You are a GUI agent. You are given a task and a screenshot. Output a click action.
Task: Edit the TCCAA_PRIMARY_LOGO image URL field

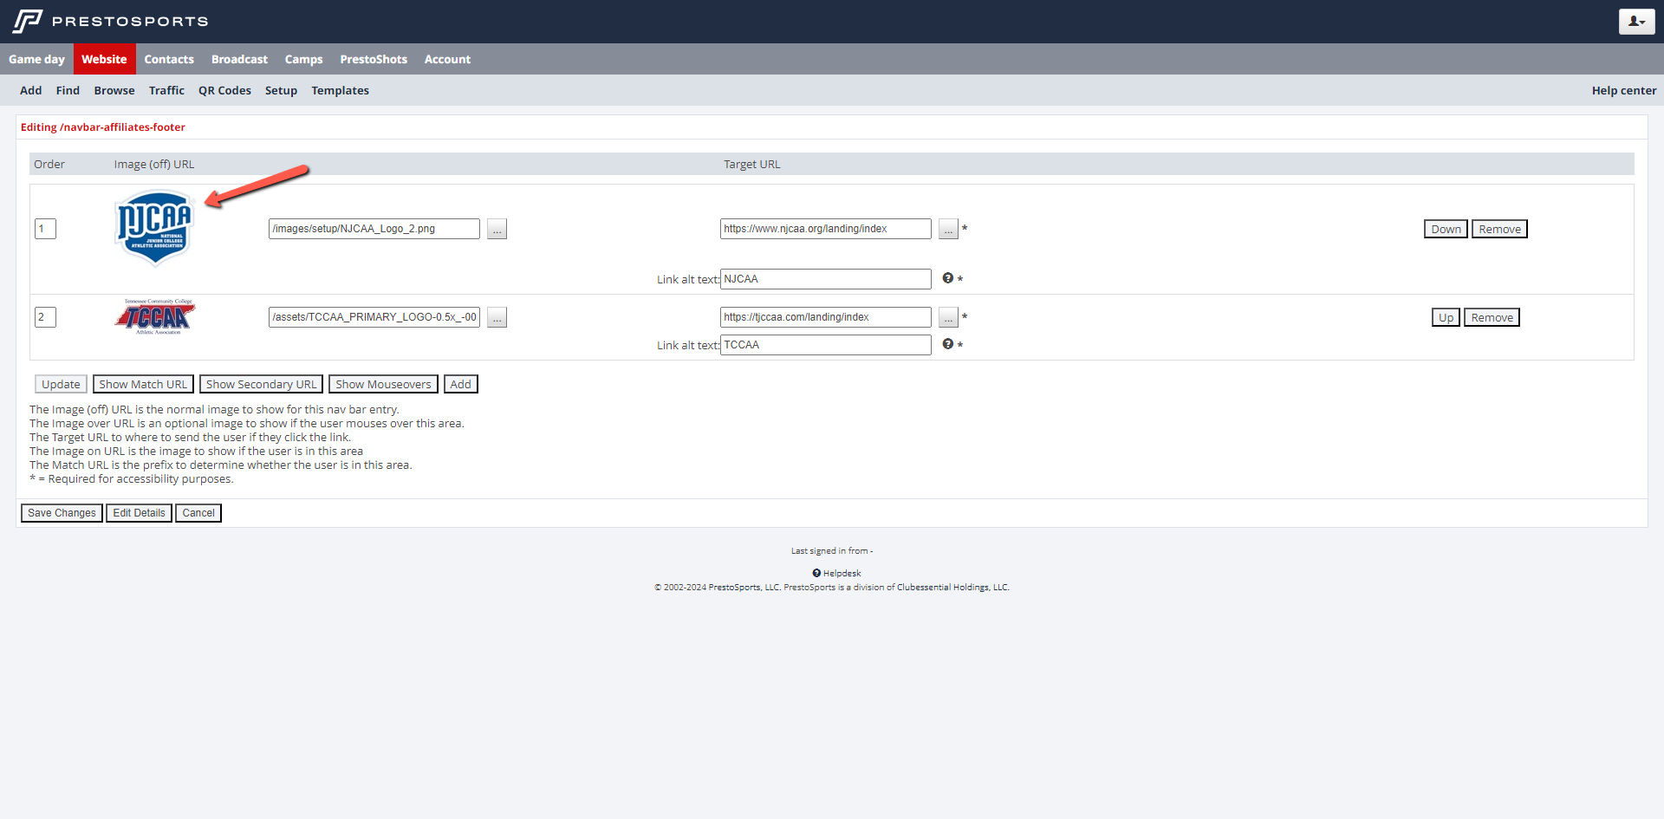pos(374,317)
